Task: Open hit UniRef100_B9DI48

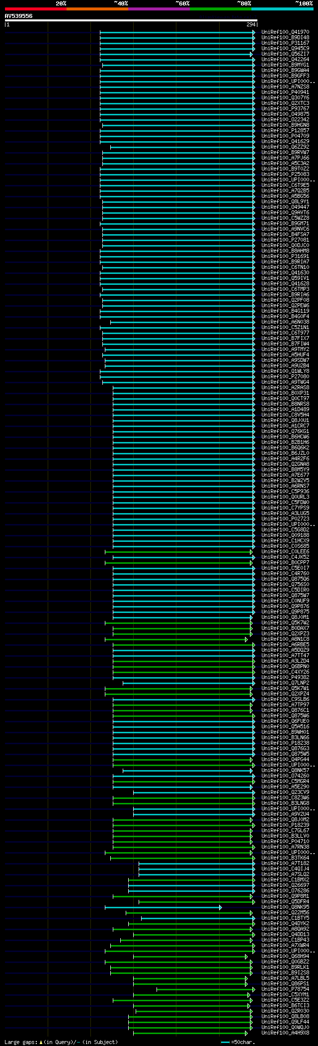Action: 285,38
